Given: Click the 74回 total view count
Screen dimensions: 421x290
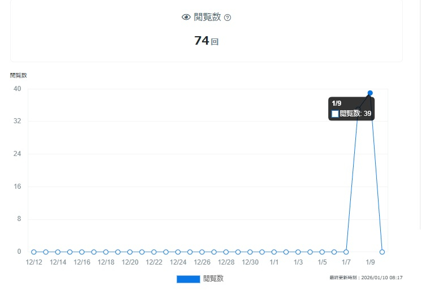Looking at the screenshot, I should (x=206, y=41).
